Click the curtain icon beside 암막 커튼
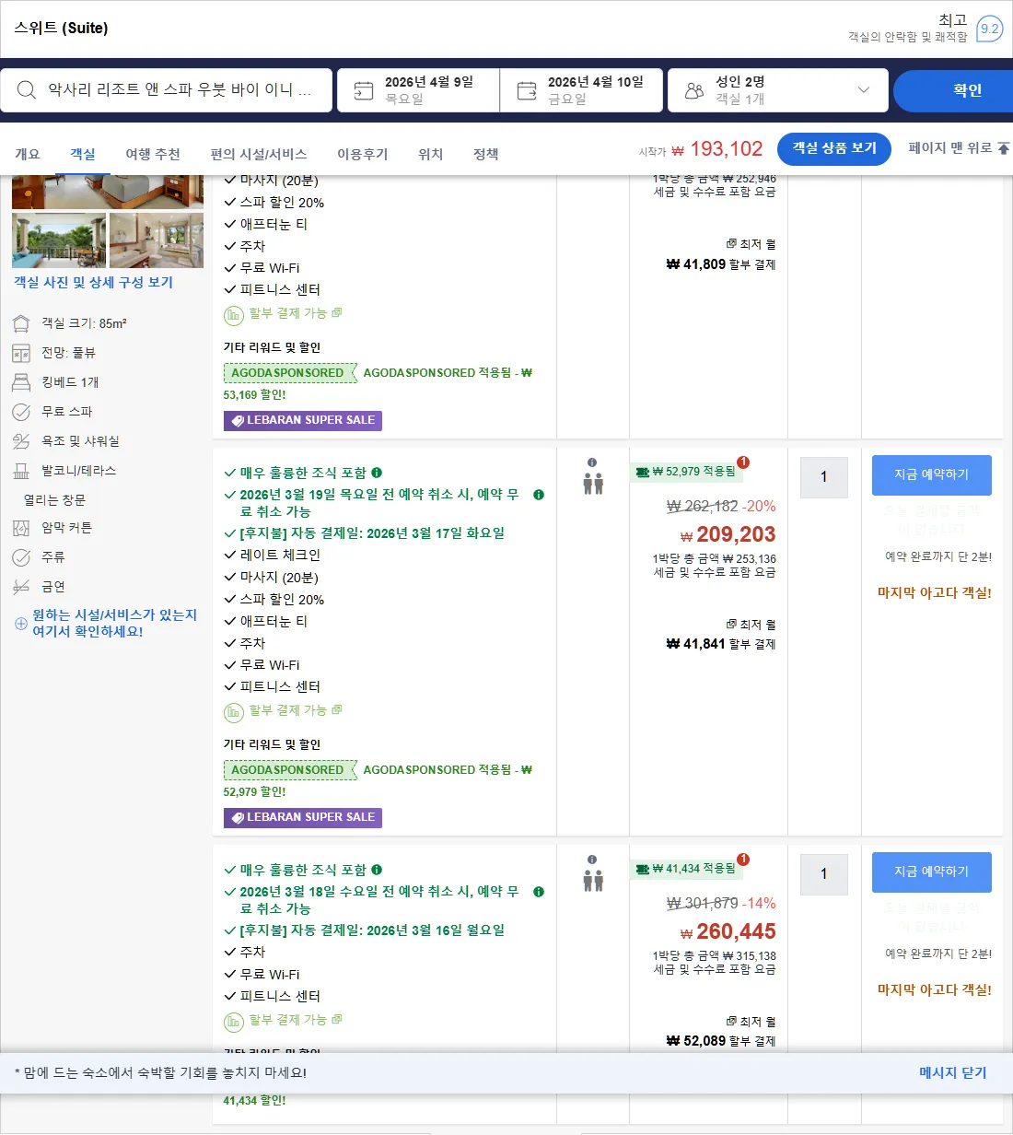This screenshot has height=1135, width=1013. click(21, 528)
